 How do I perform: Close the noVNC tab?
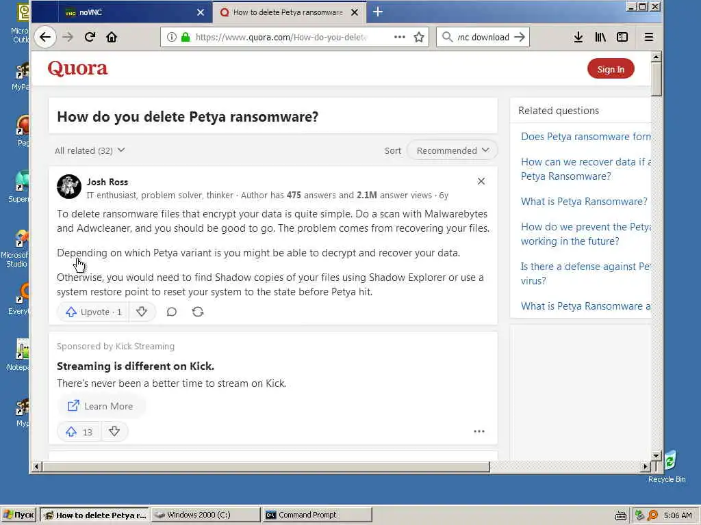201,12
